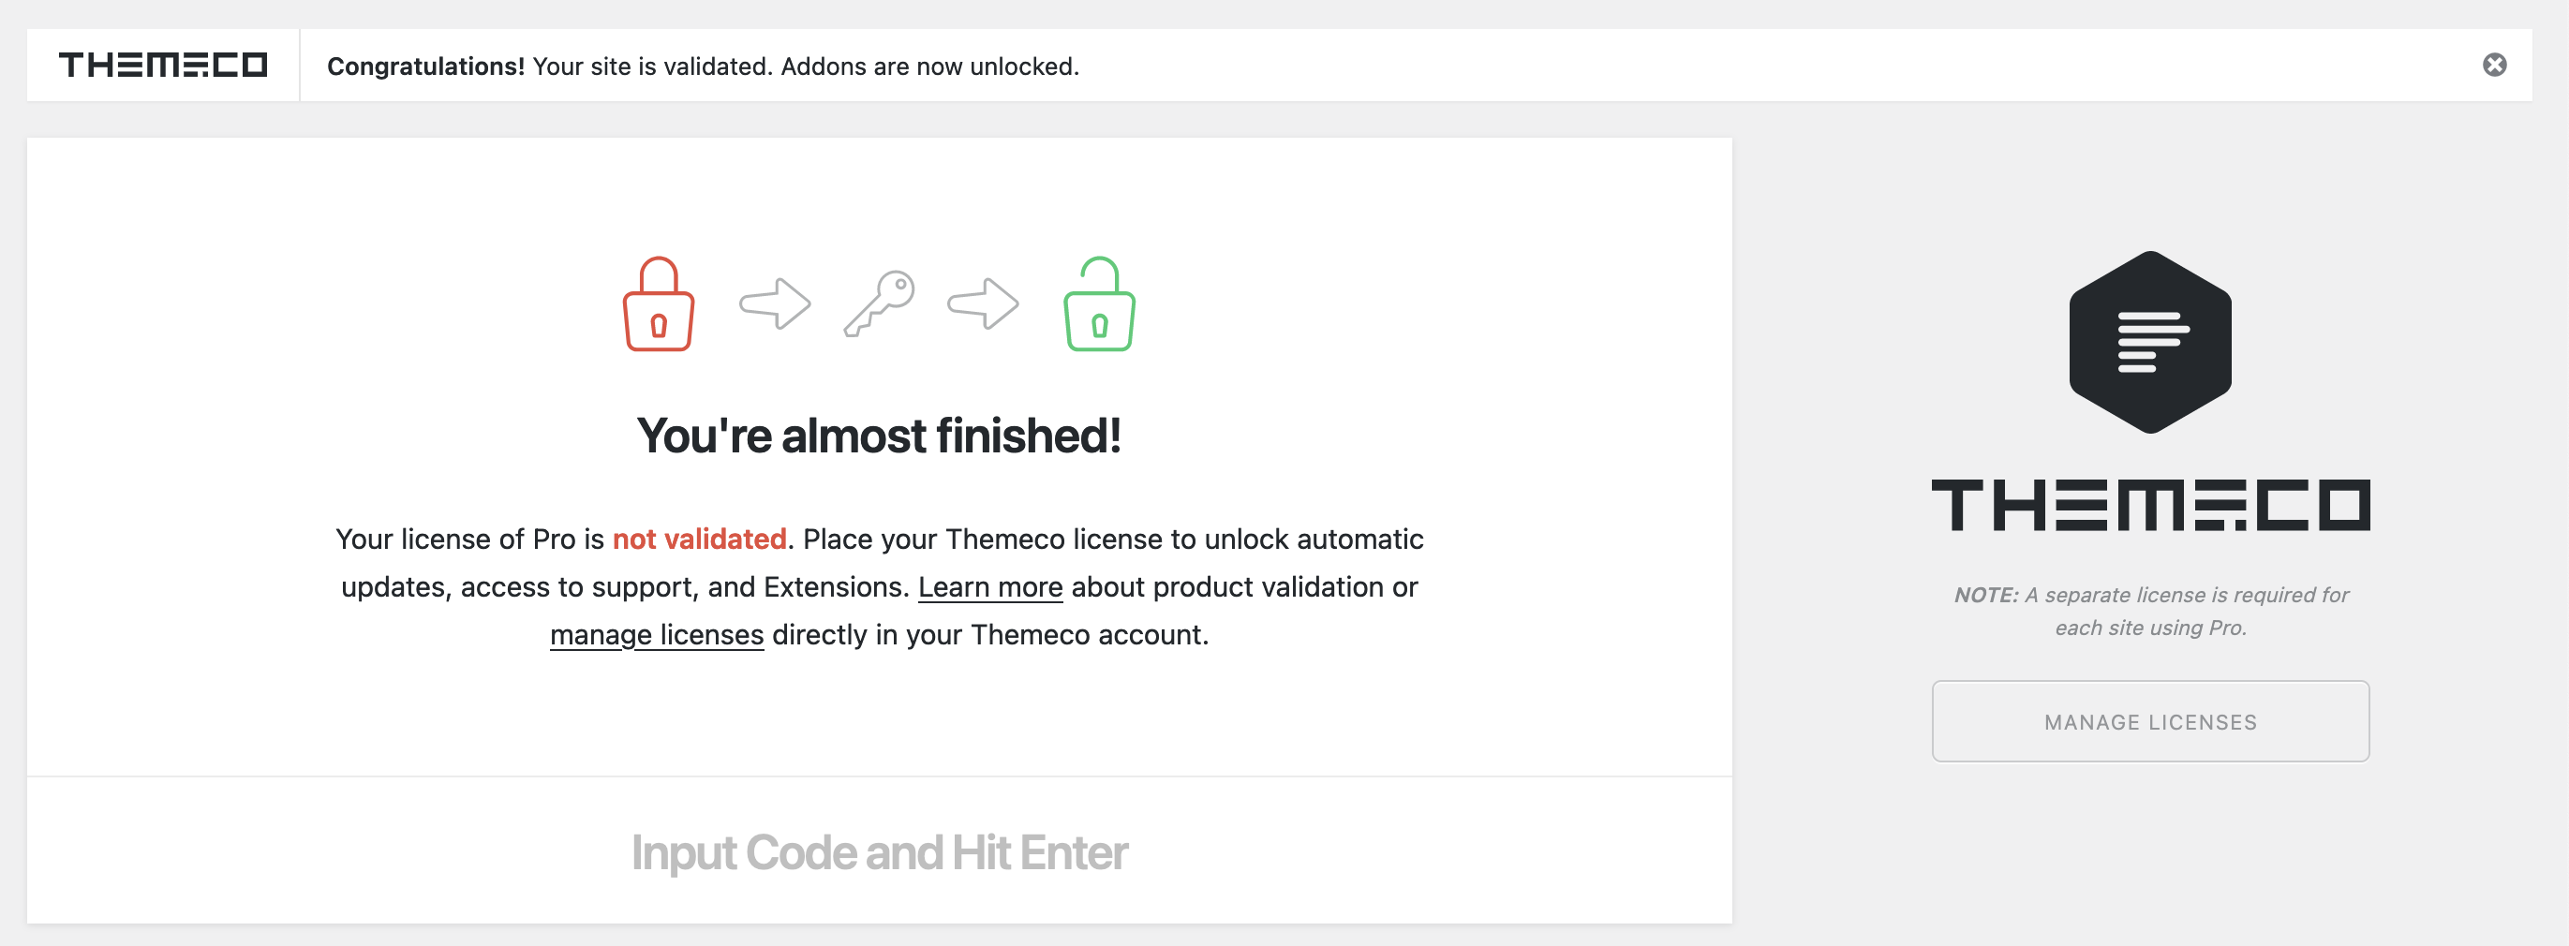Click the red locked padlock icon

pyautogui.click(x=659, y=305)
